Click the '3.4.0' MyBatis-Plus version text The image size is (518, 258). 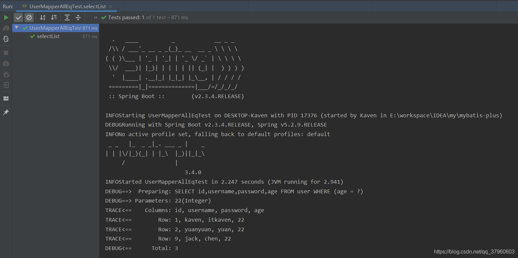(x=193, y=172)
